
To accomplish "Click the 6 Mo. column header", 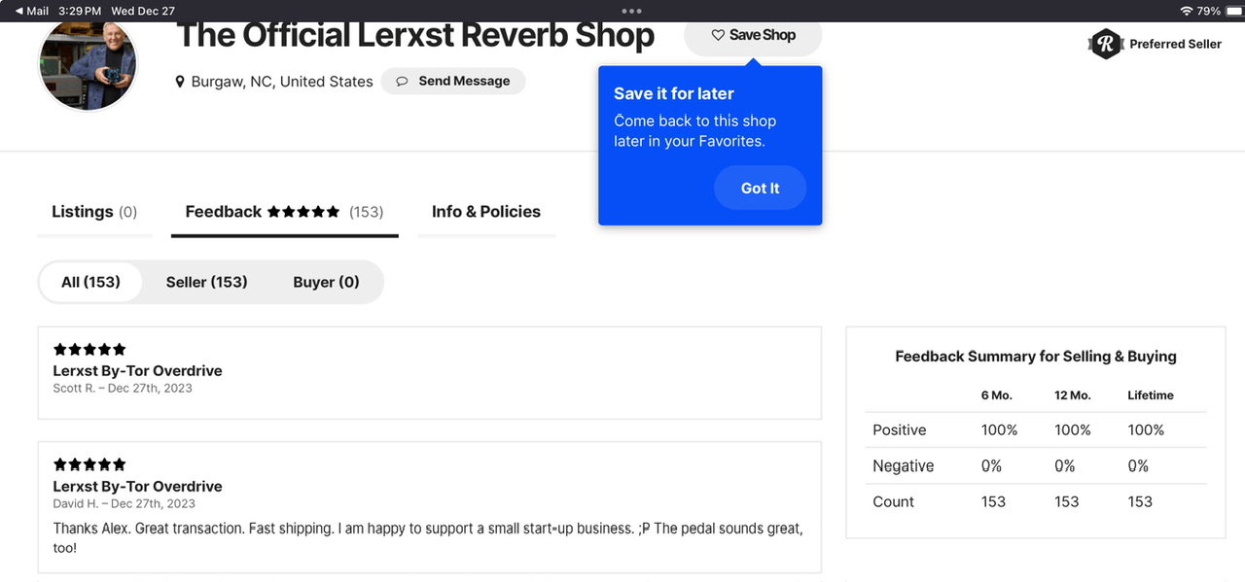I will tap(997, 395).
